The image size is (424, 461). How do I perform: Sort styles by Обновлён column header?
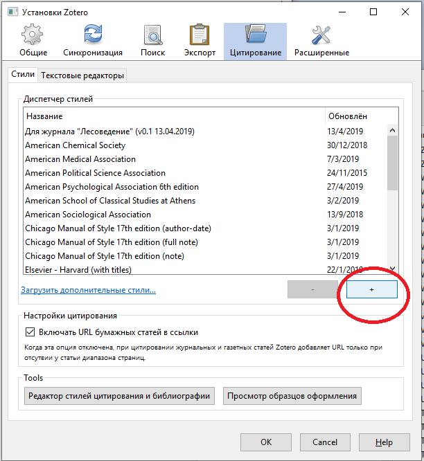pyautogui.click(x=362, y=116)
